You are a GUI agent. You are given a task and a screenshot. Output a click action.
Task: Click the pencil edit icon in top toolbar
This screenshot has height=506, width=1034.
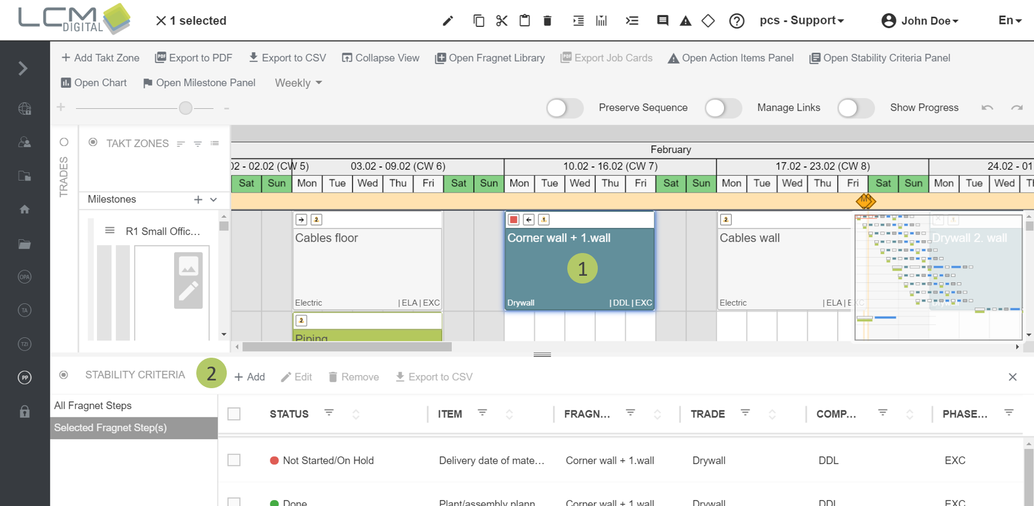pyautogui.click(x=448, y=21)
